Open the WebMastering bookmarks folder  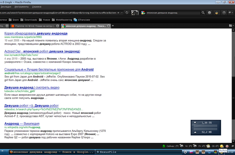coord(62,20)
